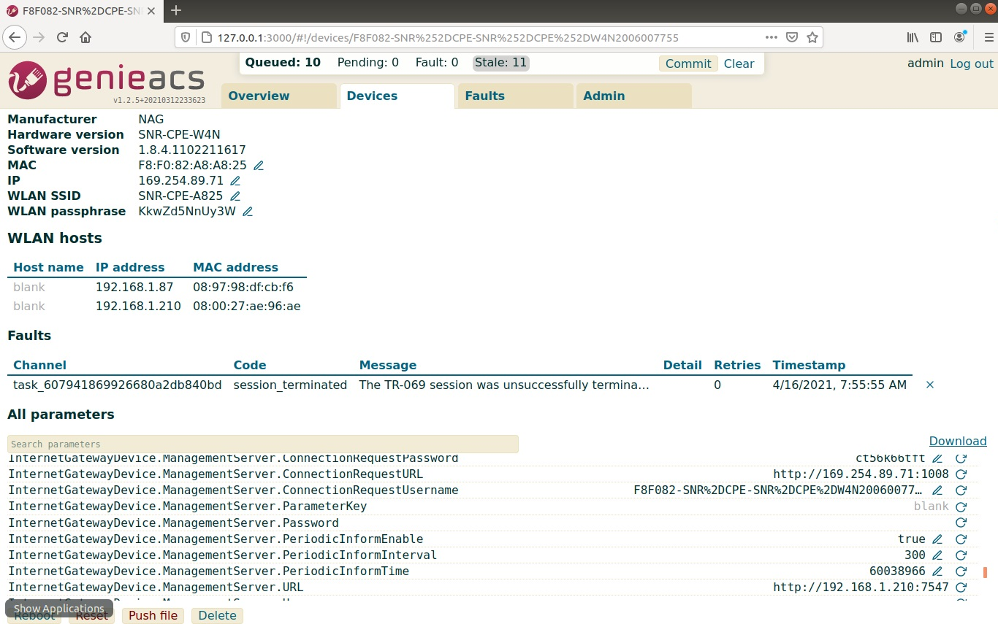The height and width of the screenshot is (624, 998).
Task: Open the browser home page
Action: [85, 37]
